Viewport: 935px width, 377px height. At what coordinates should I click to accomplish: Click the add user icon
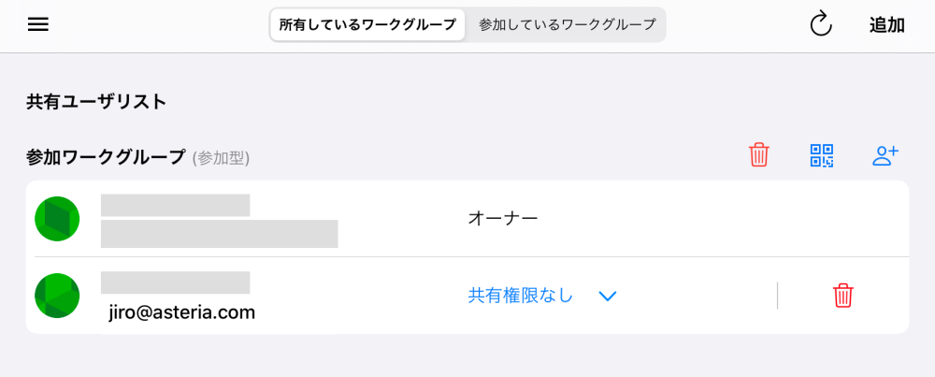click(885, 155)
